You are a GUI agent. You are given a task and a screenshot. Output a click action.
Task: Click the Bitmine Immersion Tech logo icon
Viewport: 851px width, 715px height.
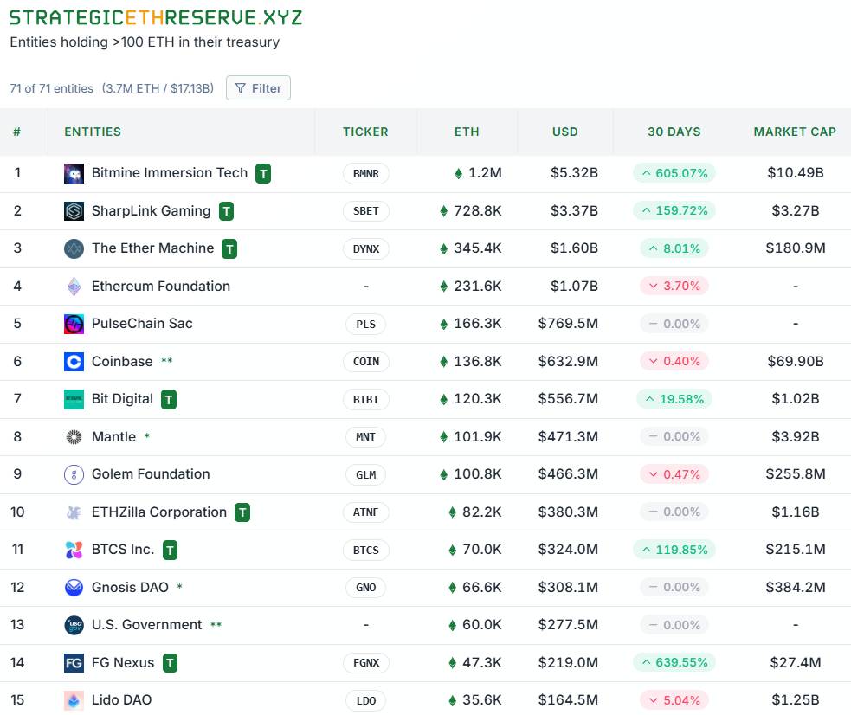(74, 173)
